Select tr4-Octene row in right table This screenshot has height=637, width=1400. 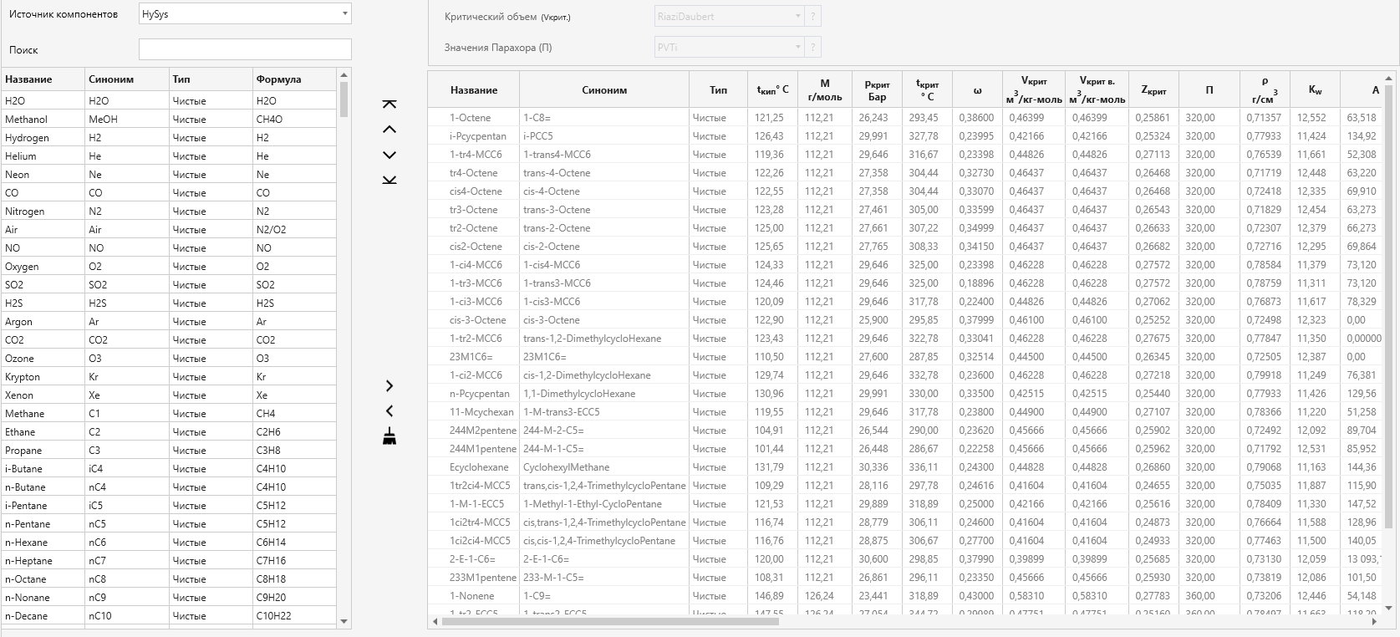point(905,172)
